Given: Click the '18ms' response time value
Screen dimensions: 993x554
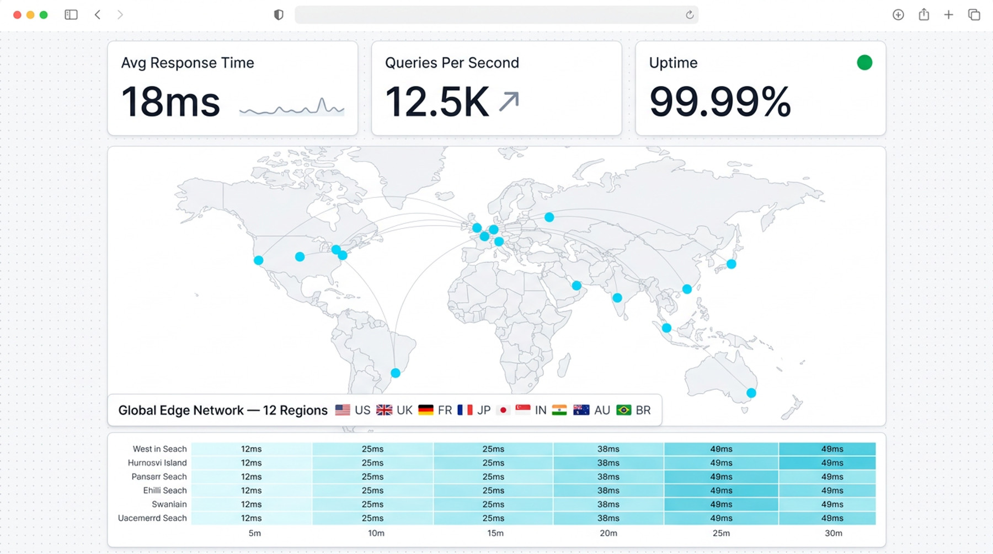Looking at the screenshot, I should click(x=170, y=102).
